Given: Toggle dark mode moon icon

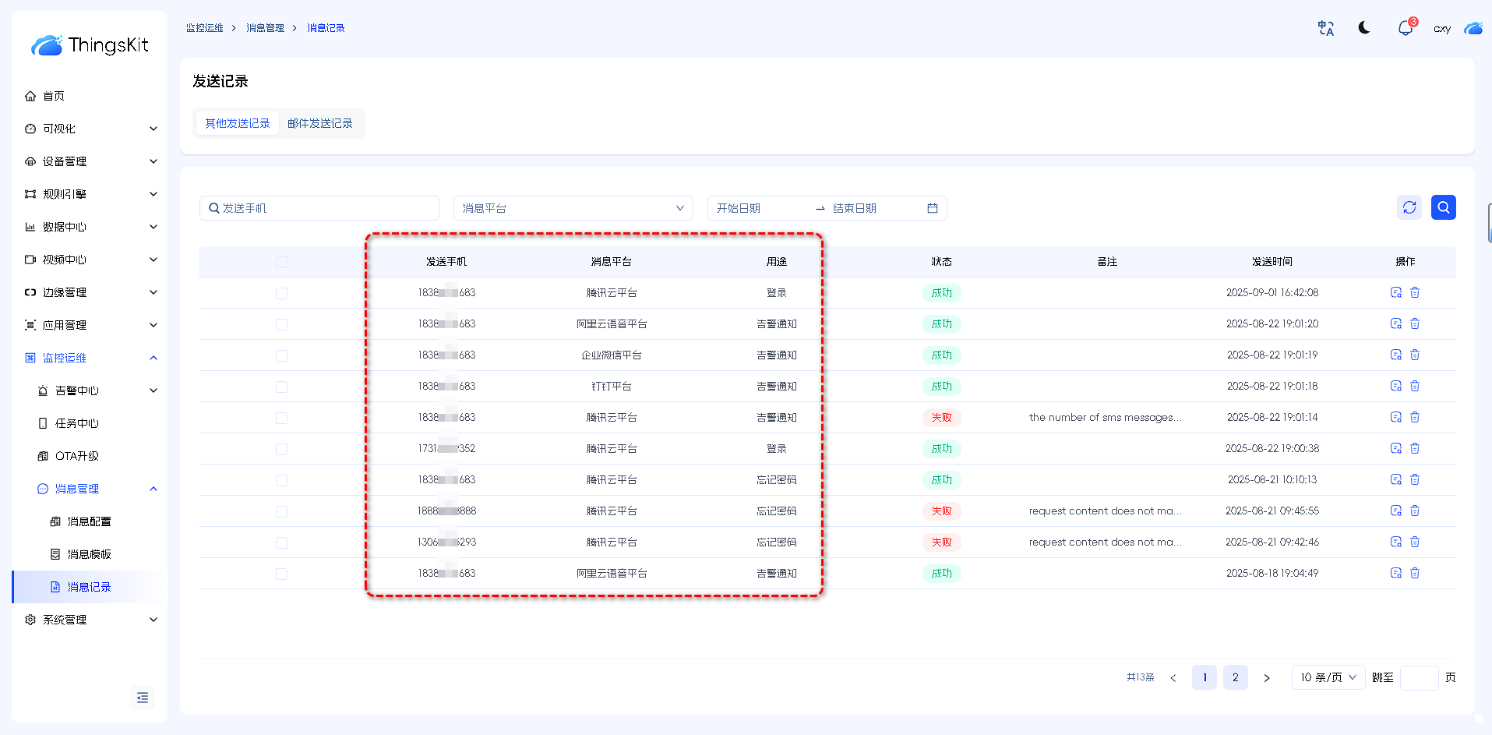Looking at the screenshot, I should coord(1364,28).
